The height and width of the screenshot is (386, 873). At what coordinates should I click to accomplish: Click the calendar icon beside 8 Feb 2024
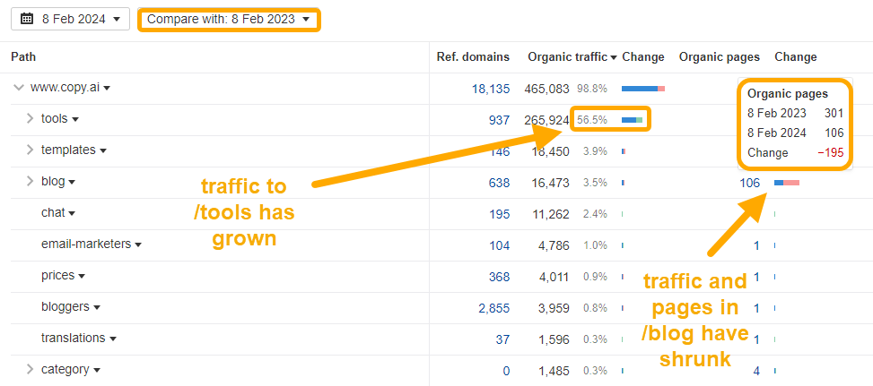point(27,19)
